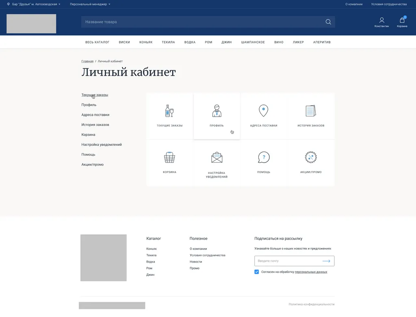Select the Адреса поставки map pin icon
This screenshot has width=416, height=317.
click(263, 110)
